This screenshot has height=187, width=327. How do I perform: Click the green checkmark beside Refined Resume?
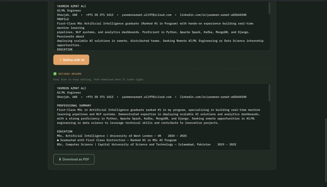[x=55, y=74]
